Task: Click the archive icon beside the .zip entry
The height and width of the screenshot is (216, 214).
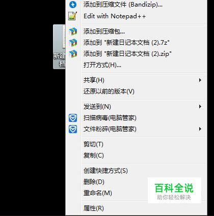Action: (x=73, y=54)
